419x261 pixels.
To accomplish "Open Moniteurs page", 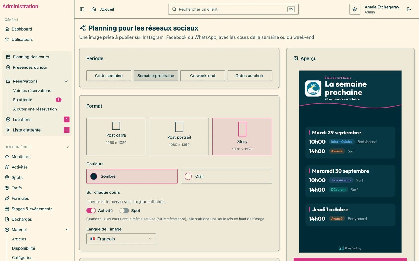I will click(37, 157).
